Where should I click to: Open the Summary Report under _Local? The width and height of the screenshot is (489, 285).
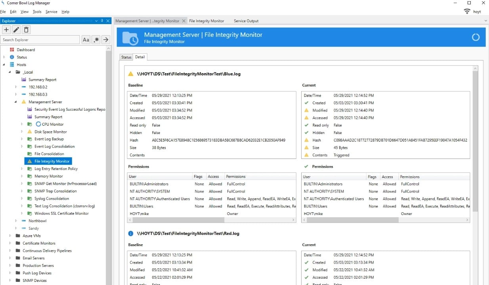(42, 80)
